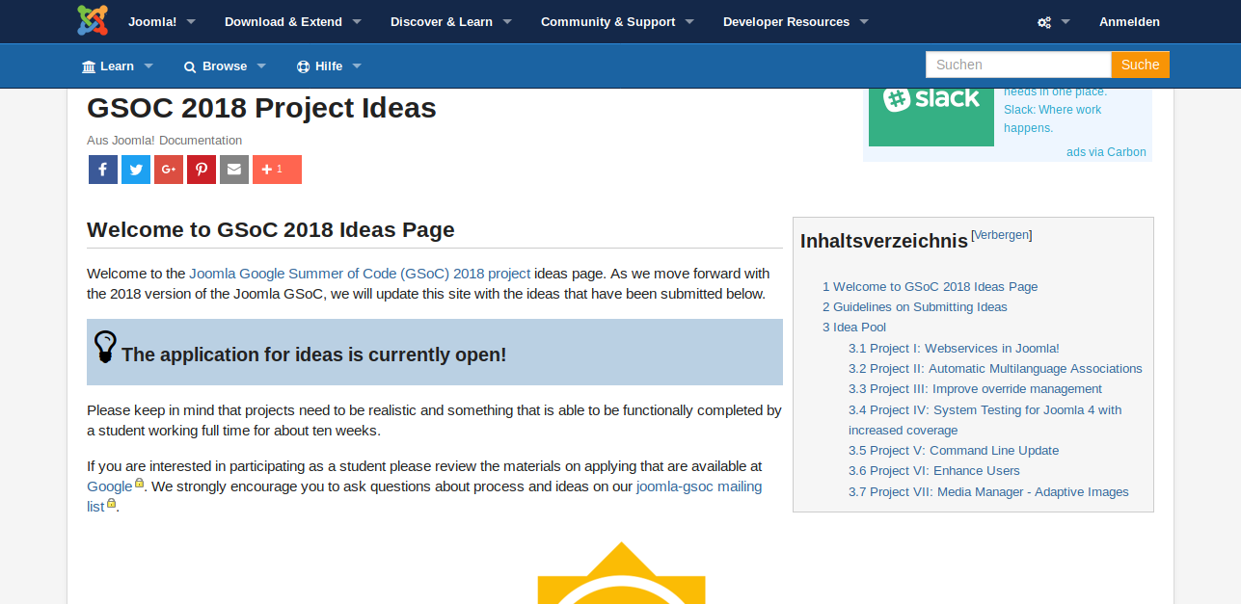This screenshot has width=1241, height=604.
Task: Share page by email icon
Action: click(234, 170)
